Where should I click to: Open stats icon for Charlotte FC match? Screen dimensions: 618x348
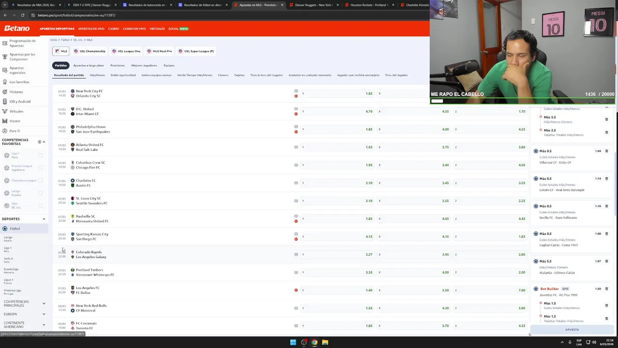[x=296, y=183]
